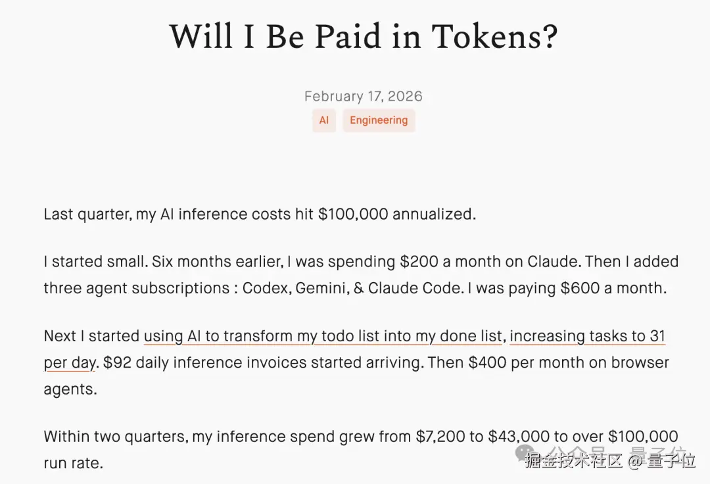Follow the "increasing tasks to 31" link

(x=588, y=336)
